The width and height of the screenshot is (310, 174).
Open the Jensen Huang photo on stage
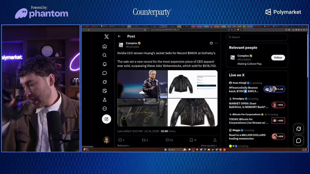pos(142,84)
